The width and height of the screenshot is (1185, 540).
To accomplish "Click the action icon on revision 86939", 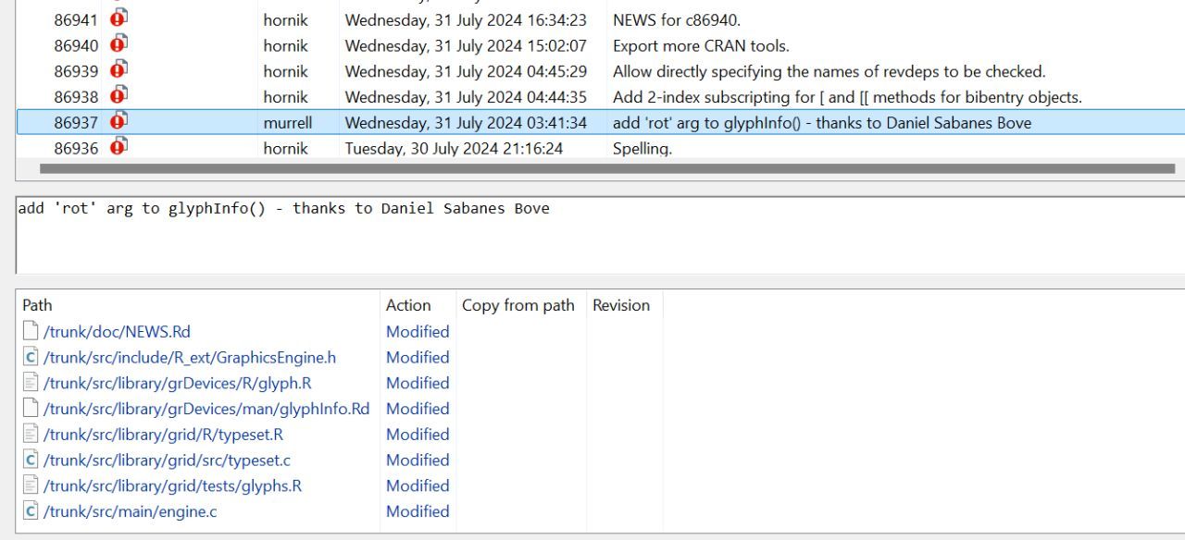I will point(118,70).
